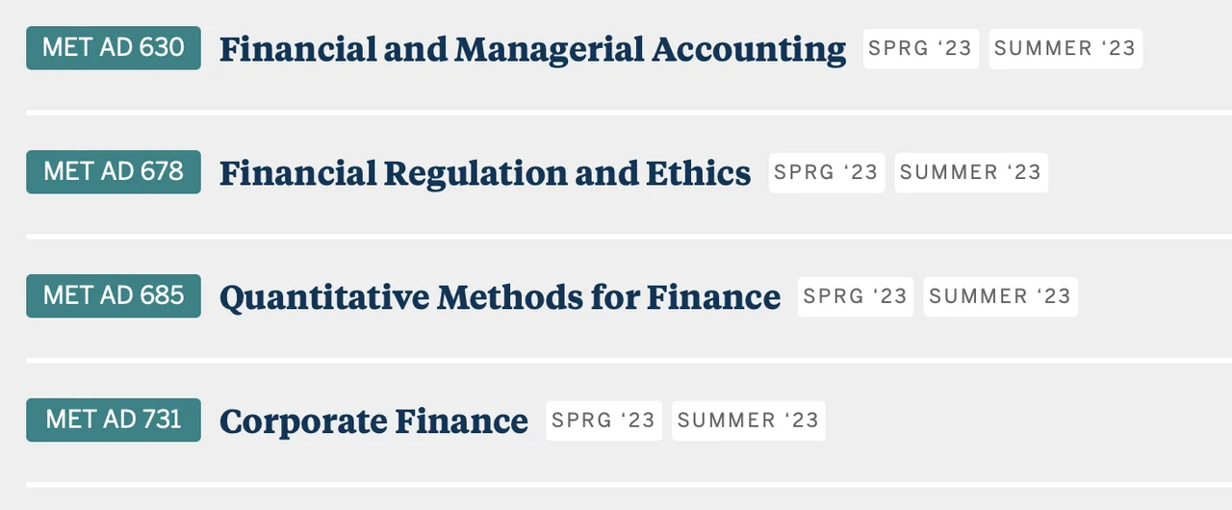Open the Quantitative Methods for Finance course
The width and height of the screenshot is (1232, 510).
[500, 297]
